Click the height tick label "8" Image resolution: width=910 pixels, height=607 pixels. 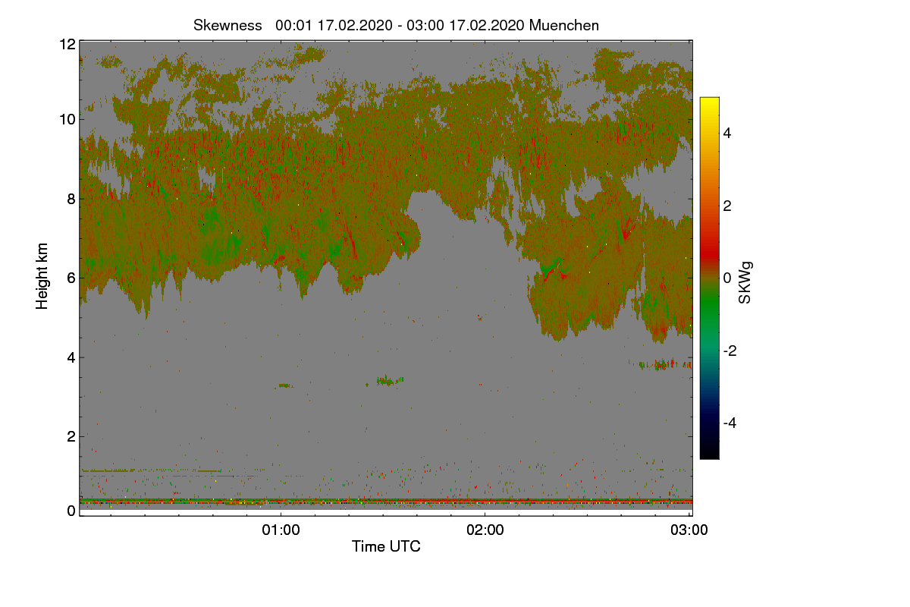[x=71, y=200]
